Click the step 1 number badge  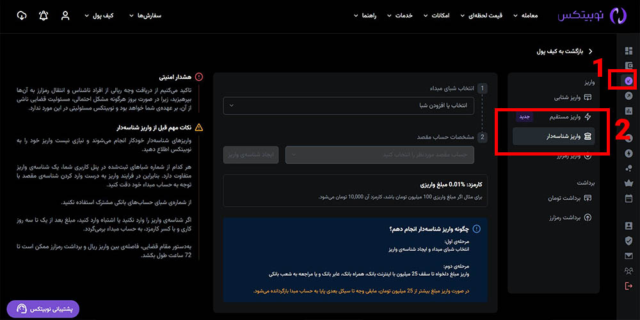[x=482, y=88]
